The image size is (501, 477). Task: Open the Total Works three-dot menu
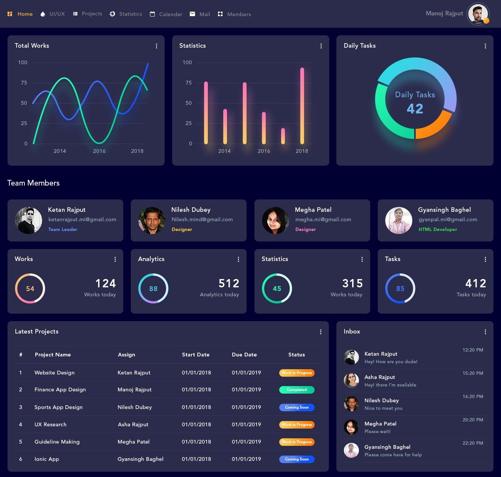pos(156,46)
